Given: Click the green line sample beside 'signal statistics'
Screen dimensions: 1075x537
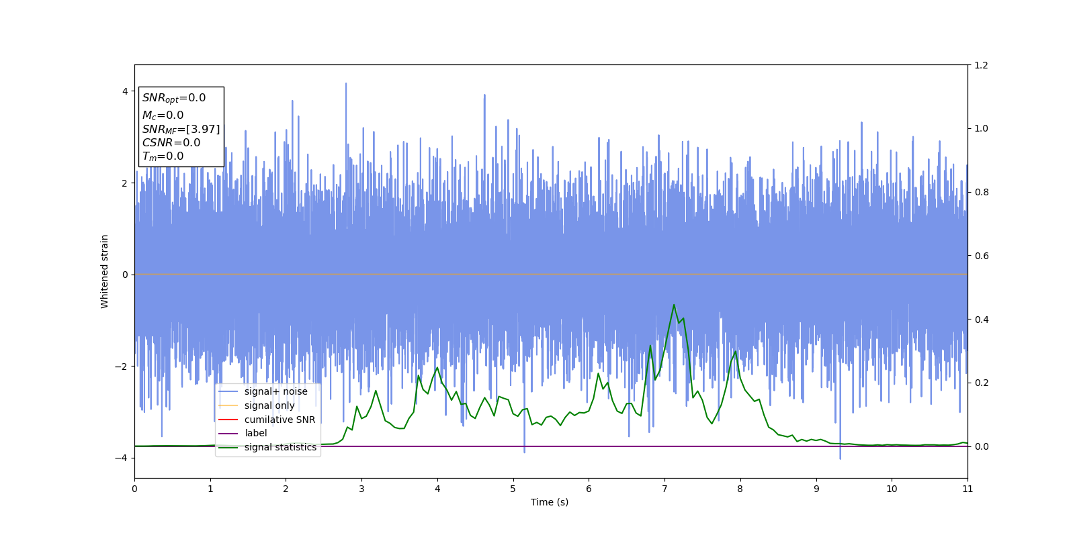Looking at the screenshot, I should 228,448.
